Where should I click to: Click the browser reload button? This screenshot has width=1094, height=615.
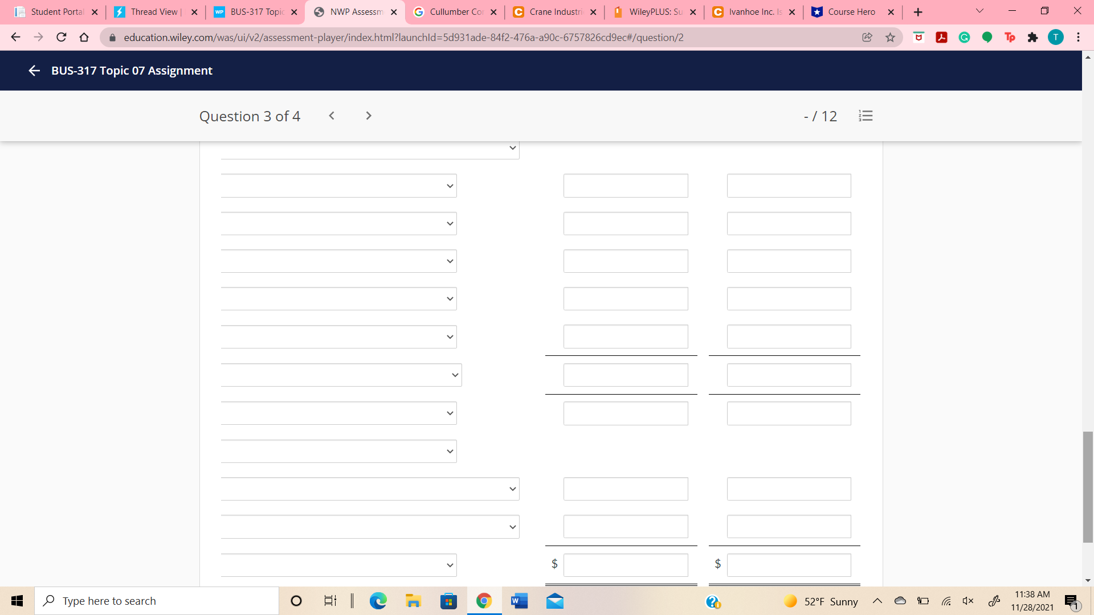[62, 38]
